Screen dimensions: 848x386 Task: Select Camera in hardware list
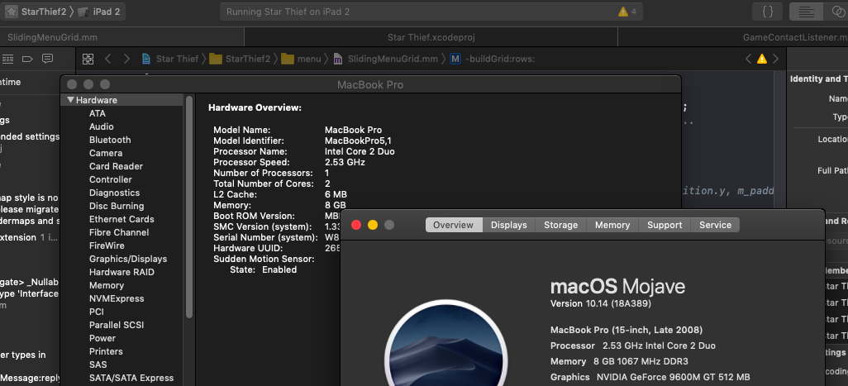point(106,153)
